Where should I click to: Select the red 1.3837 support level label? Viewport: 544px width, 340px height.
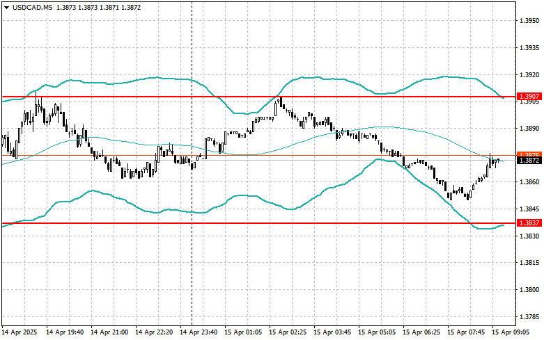[529, 222]
